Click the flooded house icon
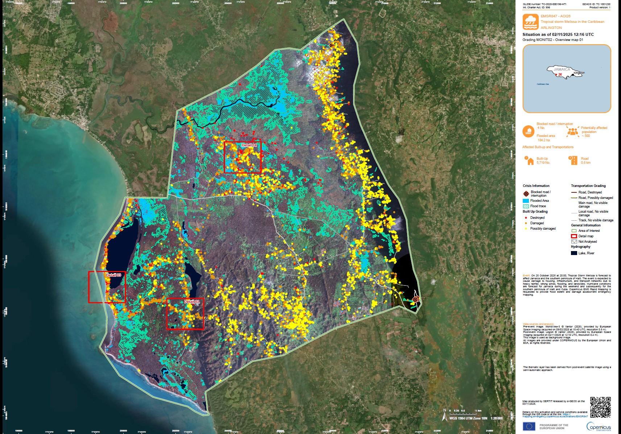Viewport: 621px width, 434px height. [528, 131]
